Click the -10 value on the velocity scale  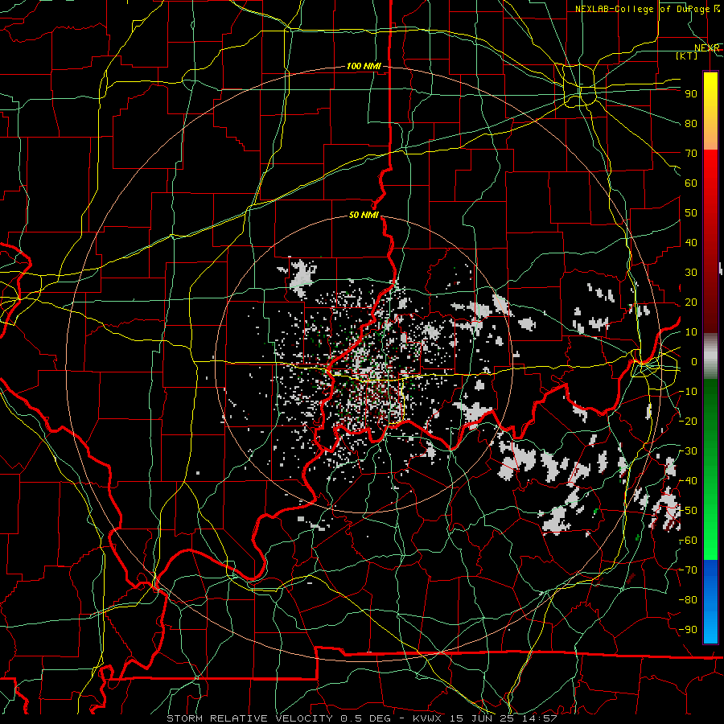[688, 392]
